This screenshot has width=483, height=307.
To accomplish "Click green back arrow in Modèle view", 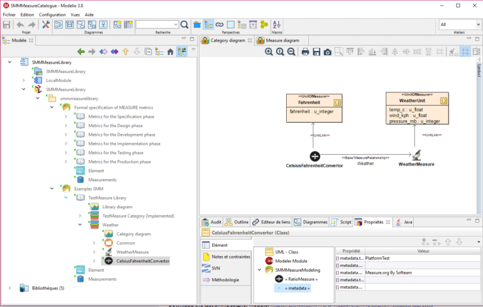I will [x=81, y=52].
